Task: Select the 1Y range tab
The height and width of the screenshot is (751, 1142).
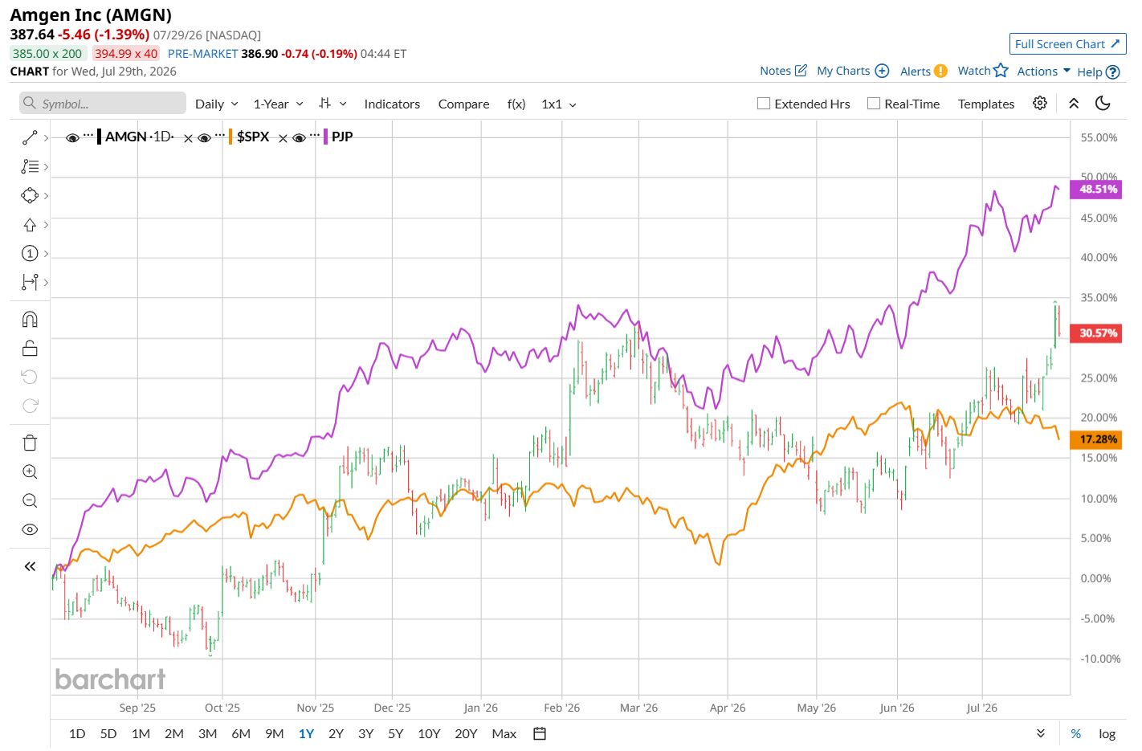Action: tap(306, 733)
